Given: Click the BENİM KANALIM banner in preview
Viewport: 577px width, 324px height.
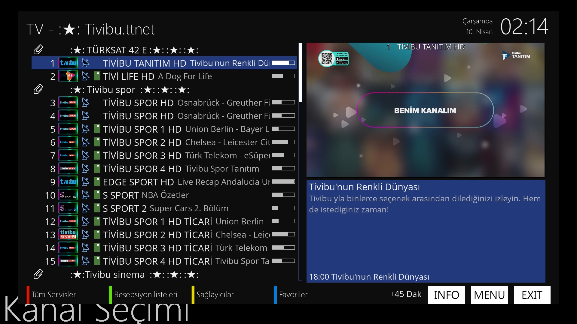Looking at the screenshot, I should coord(425,110).
